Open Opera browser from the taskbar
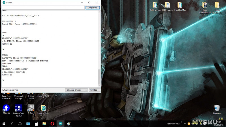The width and height of the screenshot is (226, 127). click(52, 124)
